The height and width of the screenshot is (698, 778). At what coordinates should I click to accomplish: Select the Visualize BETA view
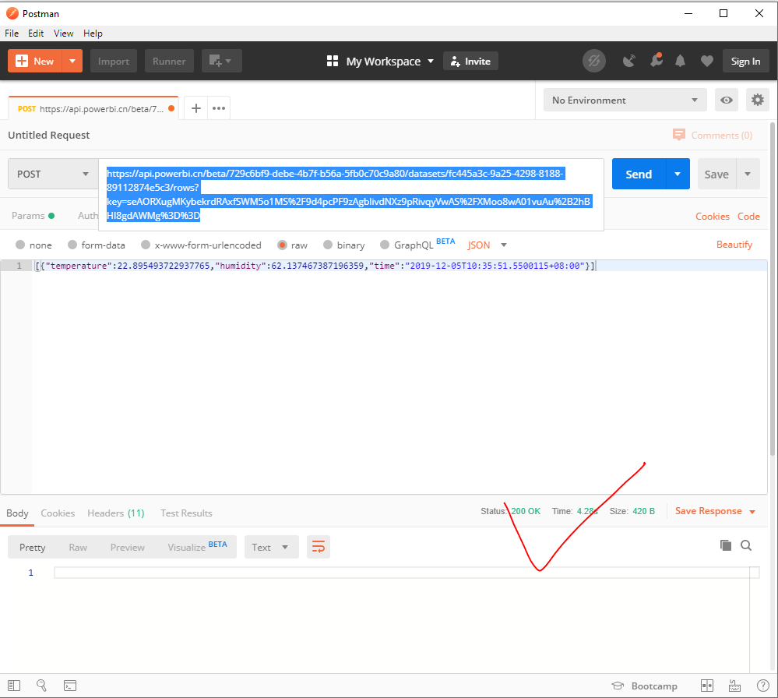point(197,547)
